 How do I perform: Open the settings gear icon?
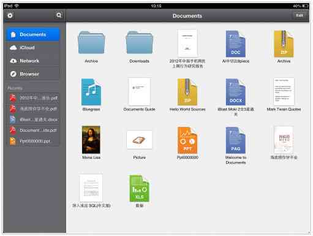(10, 15)
